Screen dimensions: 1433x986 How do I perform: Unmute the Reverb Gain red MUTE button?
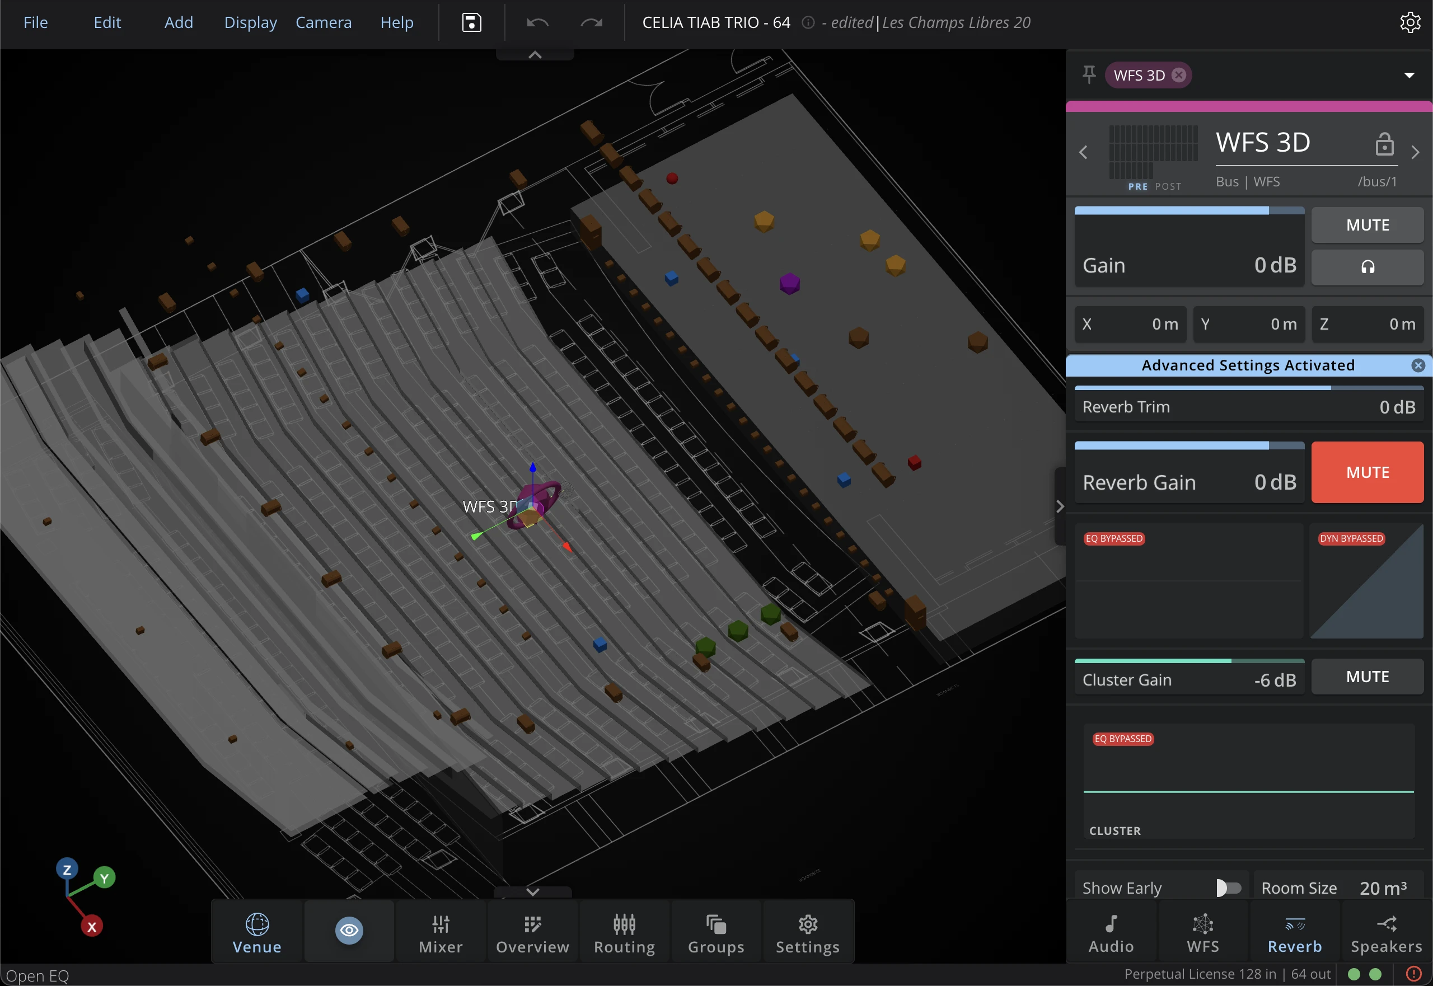[x=1367, y=472]
